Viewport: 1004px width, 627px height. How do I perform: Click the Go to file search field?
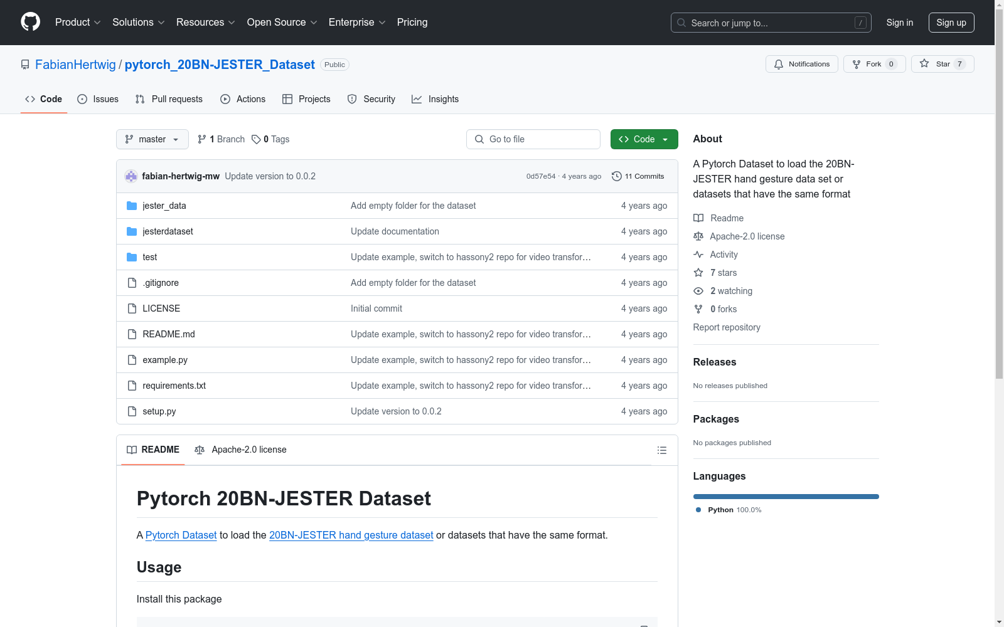pyautogui.click(x=533, y=139)
